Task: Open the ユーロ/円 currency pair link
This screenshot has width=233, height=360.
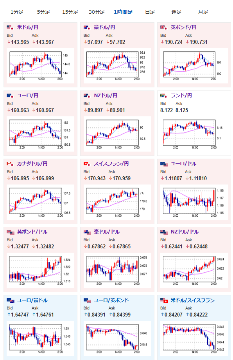Action: (28, 96)
